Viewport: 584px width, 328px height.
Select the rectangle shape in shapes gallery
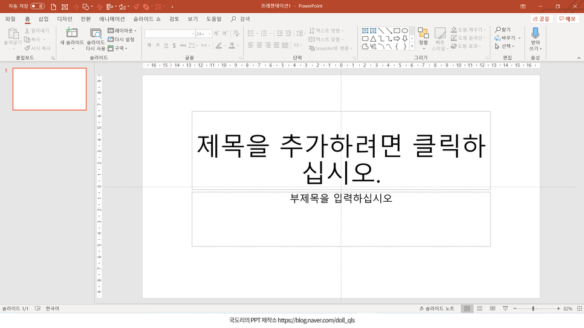[397, 31]
